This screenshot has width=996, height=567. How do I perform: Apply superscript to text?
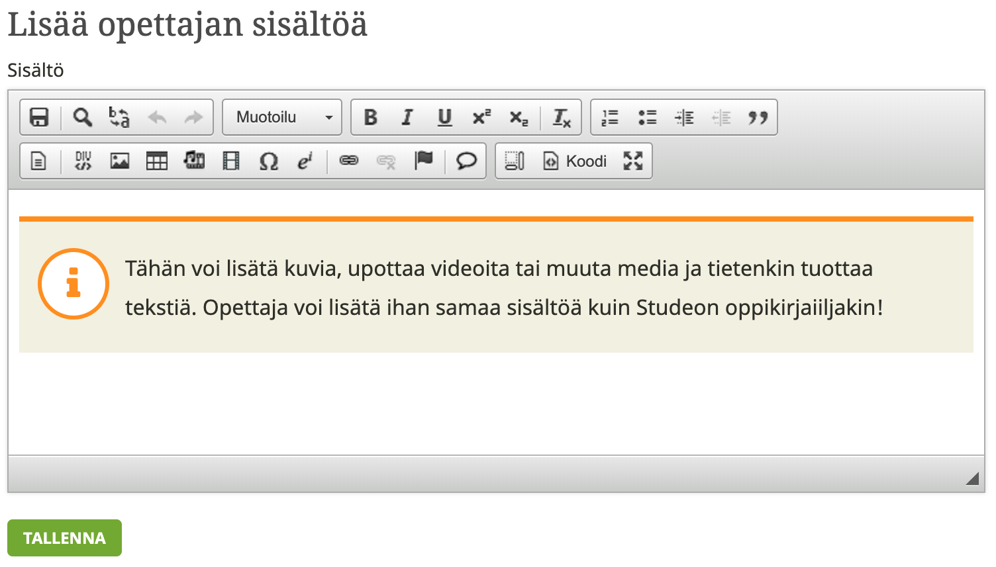(x=481, y=117)
